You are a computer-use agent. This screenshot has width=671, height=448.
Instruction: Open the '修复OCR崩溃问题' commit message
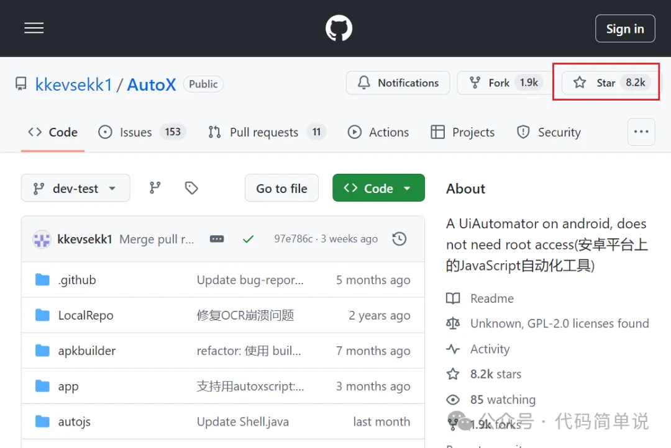245,315
